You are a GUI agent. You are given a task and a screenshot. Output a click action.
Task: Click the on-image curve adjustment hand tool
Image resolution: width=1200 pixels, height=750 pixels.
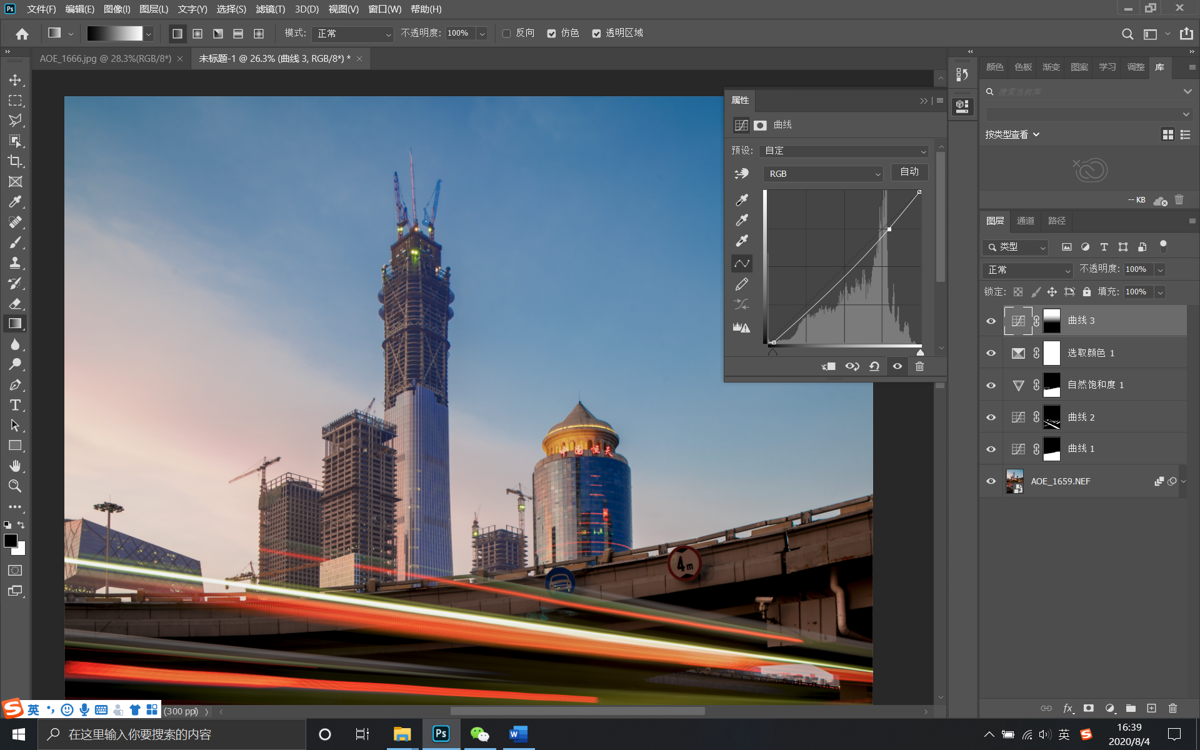point(742,174)
